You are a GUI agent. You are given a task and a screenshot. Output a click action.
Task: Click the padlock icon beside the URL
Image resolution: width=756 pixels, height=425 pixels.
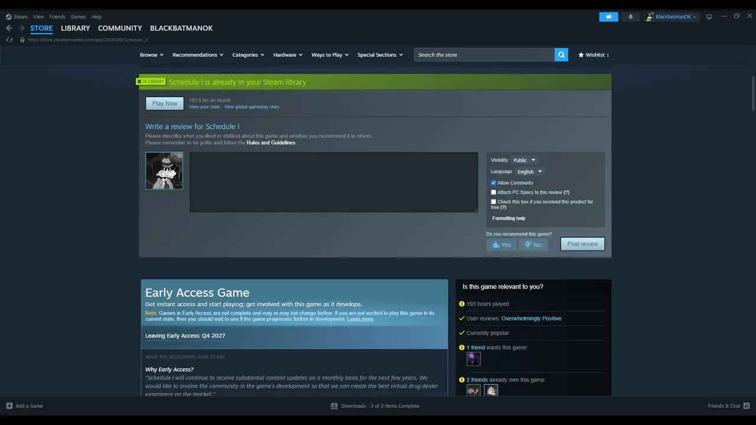[x=22, y=40]
